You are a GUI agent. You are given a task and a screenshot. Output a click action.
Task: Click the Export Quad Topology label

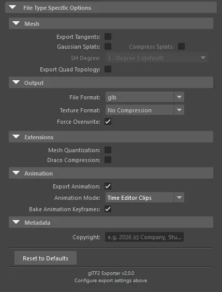pyautogui.click(x=70, y=69)
